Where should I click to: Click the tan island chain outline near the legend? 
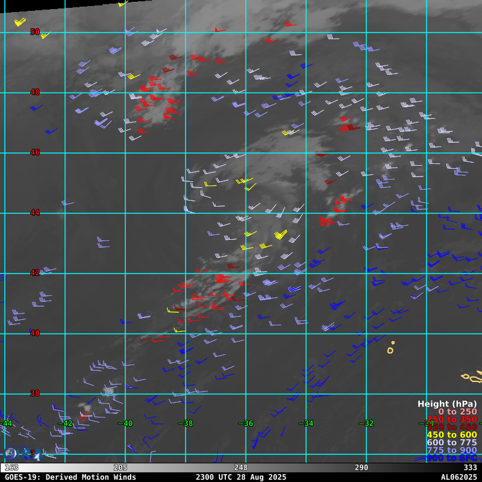pyautogui.click(x=472, y=377)
